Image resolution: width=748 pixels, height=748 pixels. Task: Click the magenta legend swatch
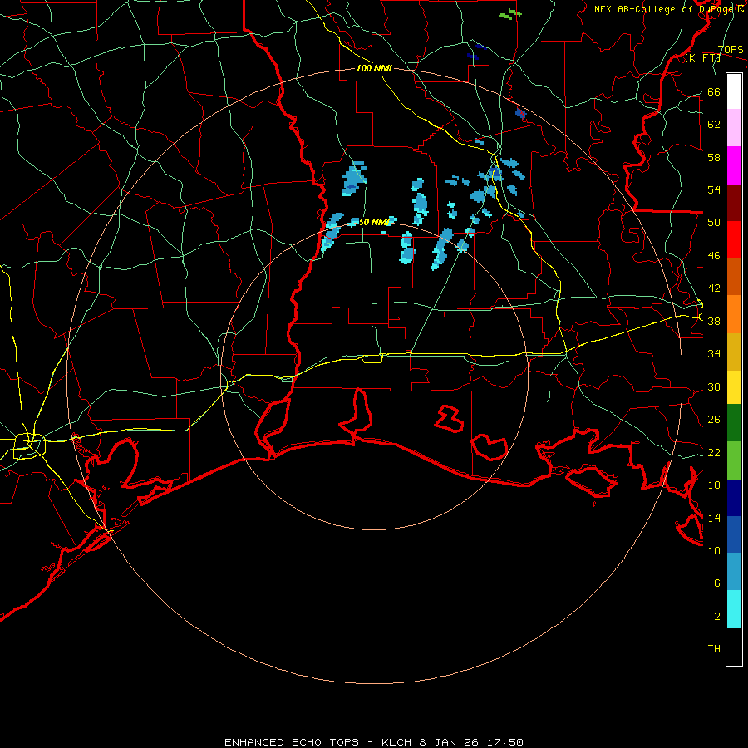[734, 165]
